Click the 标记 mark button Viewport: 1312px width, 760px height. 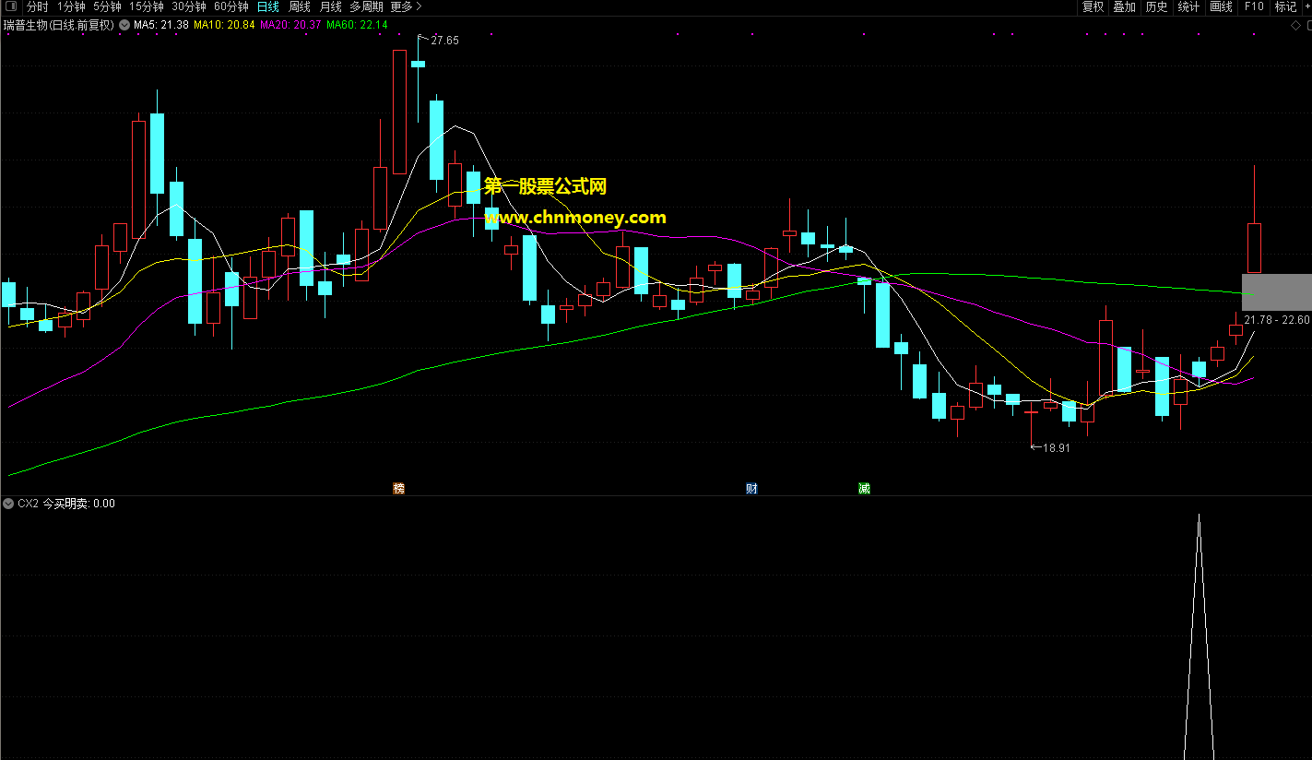point(1285,6)
